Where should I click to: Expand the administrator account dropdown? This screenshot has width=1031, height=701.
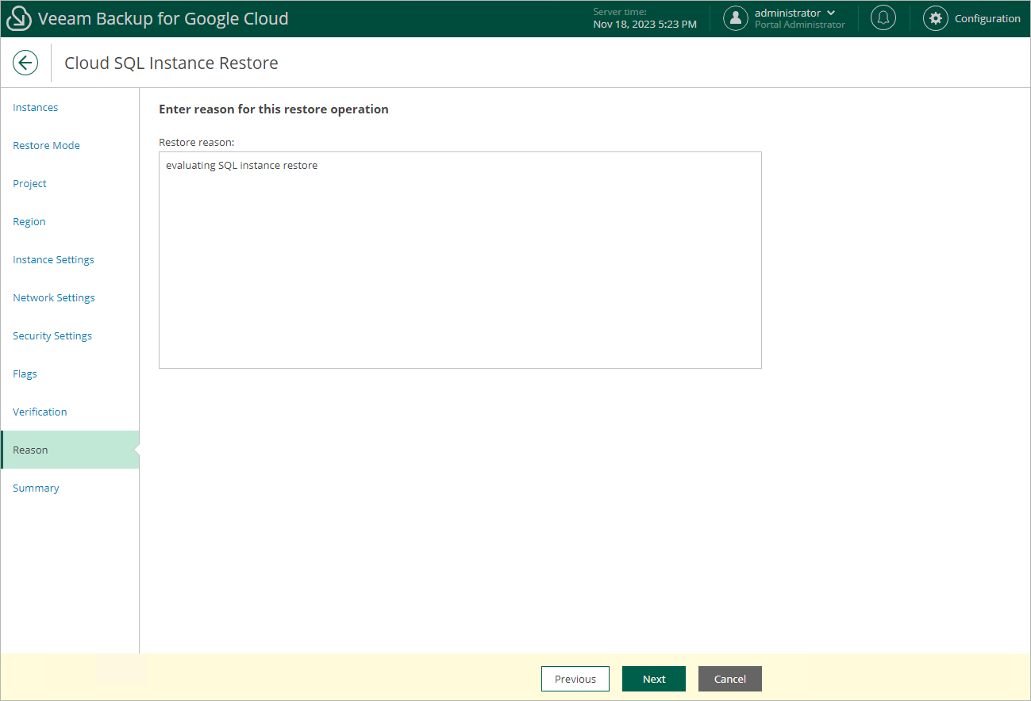tap(831, 13)
